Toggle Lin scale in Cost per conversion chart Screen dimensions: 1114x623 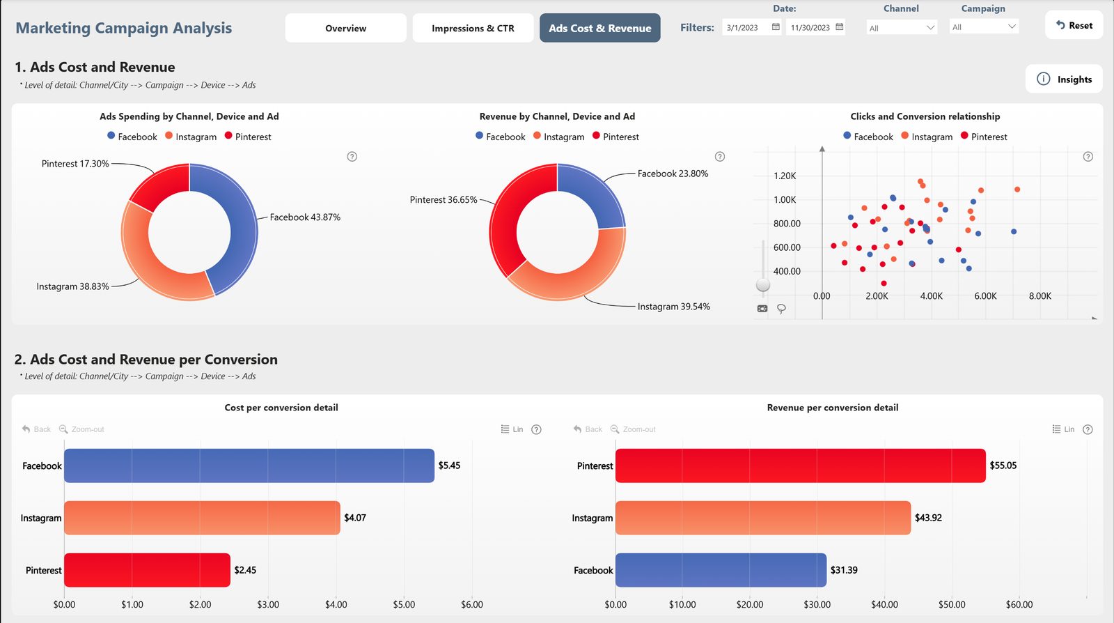(512, 429)
